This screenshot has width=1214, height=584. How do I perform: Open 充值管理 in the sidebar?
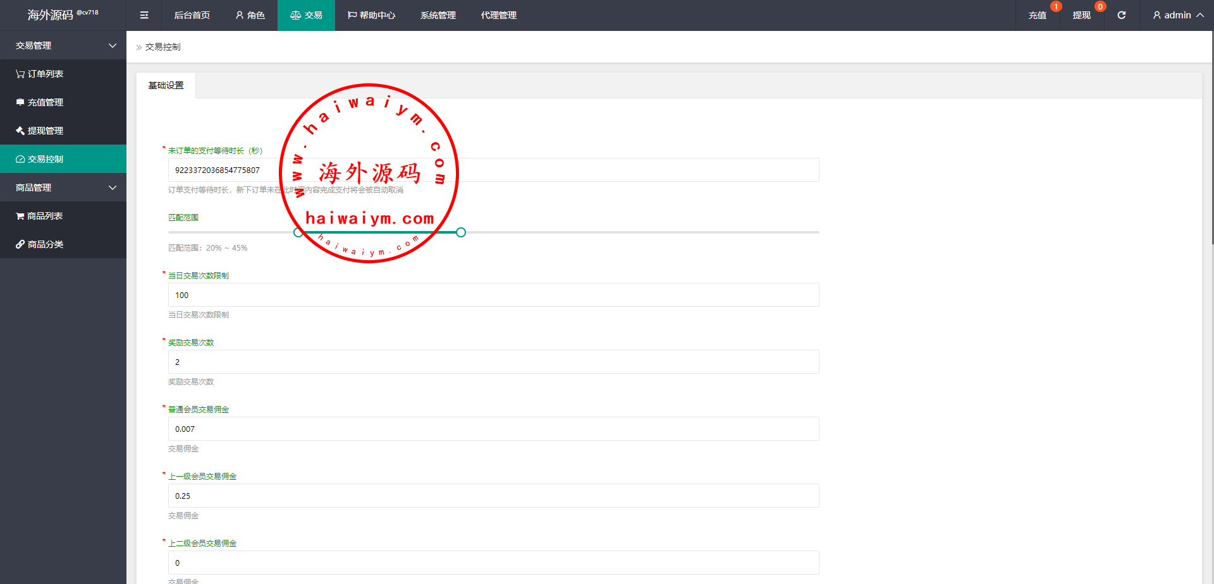(45, 102)
